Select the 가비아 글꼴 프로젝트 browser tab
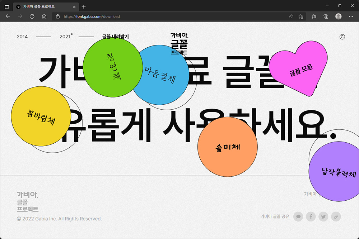 click(46, 7)
